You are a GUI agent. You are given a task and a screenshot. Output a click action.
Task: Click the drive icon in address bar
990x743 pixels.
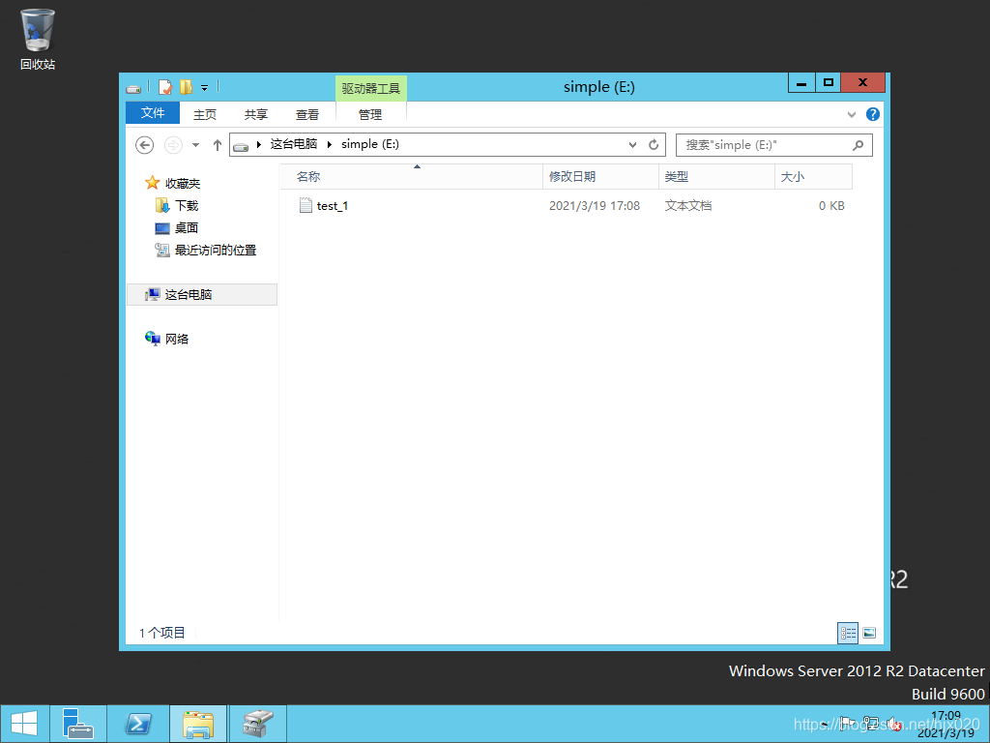tap(241, 146)
